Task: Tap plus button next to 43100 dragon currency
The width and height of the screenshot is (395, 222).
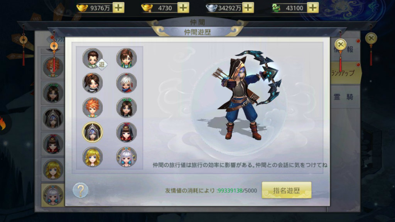Action: pos(313,8)
